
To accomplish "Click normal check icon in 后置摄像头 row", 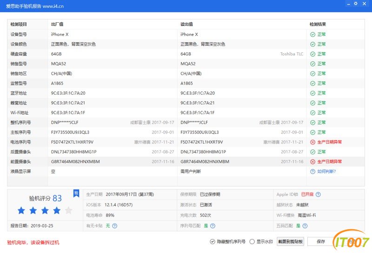I will pyautogui.click(x=312, y=152).
